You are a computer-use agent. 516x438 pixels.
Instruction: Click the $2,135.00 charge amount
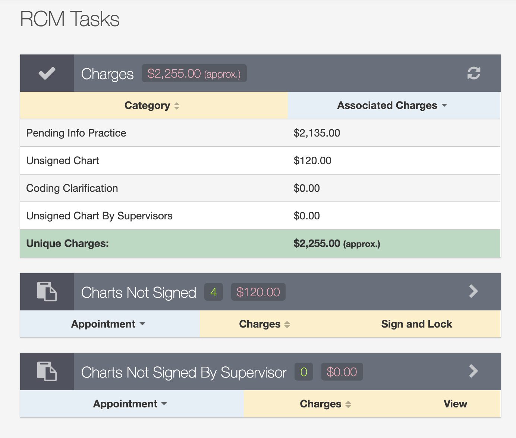317,133
